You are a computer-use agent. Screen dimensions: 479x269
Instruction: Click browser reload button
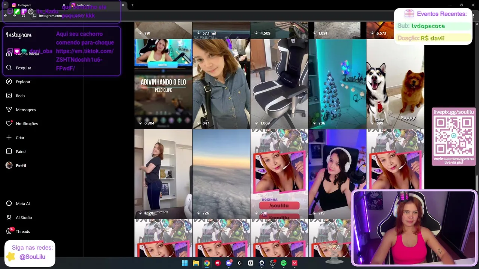coord(24,16)
